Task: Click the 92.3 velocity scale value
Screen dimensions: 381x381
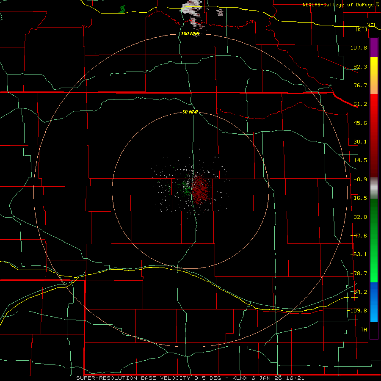Action: pos(360,66)
